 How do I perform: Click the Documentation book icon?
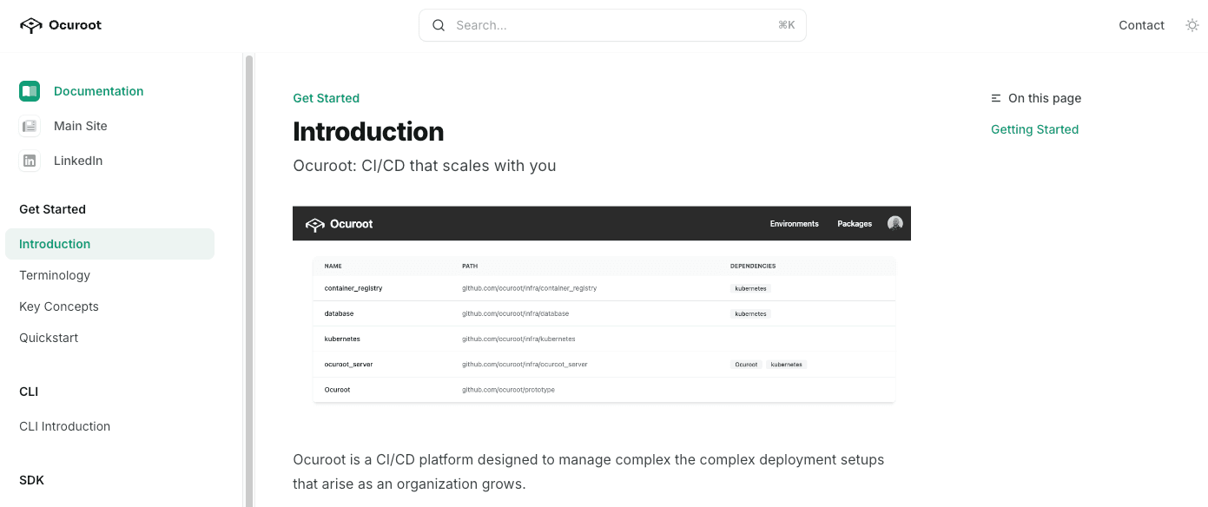30,91
